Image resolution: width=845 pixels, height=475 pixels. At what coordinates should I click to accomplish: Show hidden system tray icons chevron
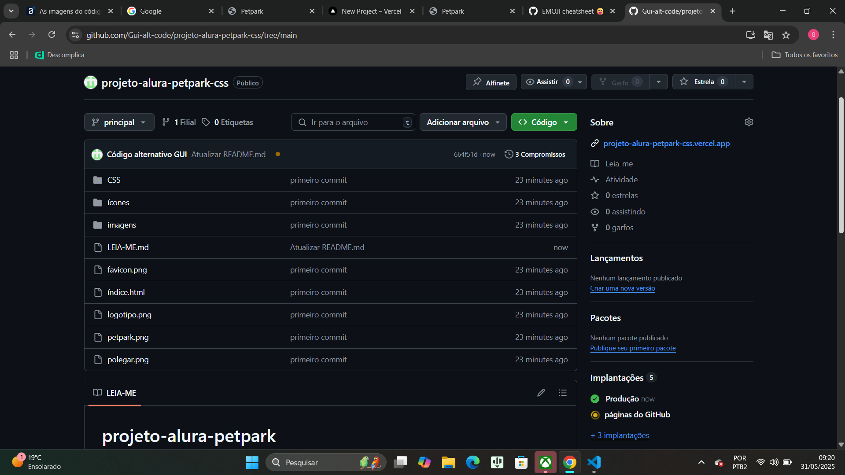(701, 462)
